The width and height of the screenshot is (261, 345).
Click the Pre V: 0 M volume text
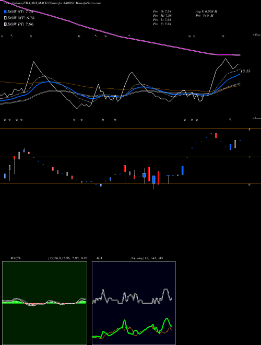pyautogui.click(x=205, y=15)
